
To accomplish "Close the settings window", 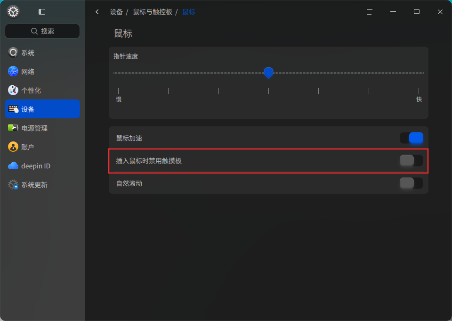I will [x=440, y=12].
